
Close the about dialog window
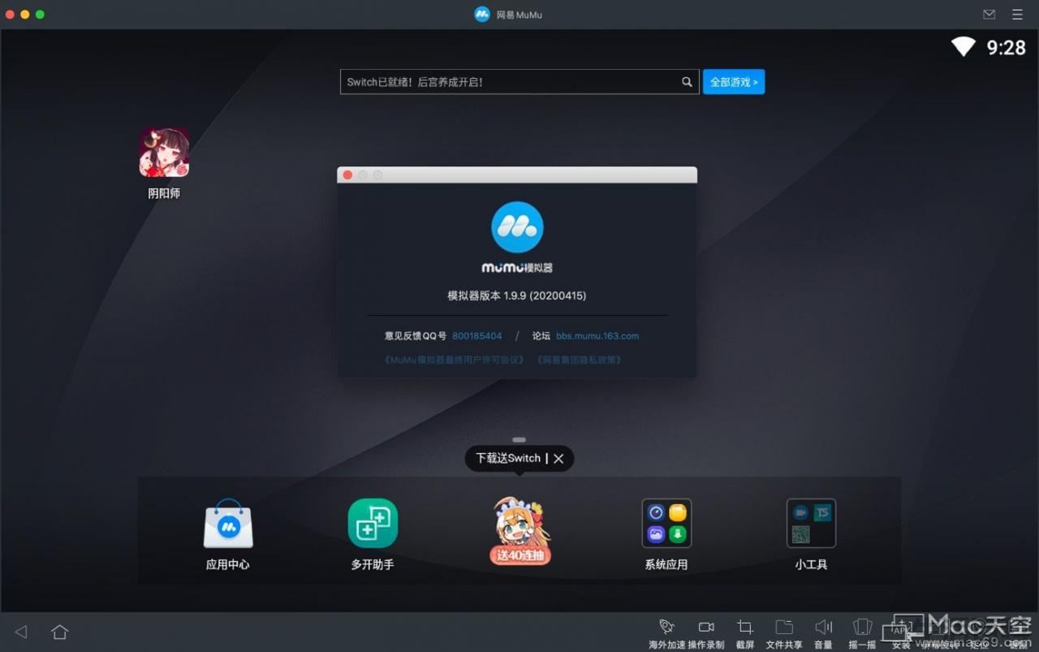[348, 175]
